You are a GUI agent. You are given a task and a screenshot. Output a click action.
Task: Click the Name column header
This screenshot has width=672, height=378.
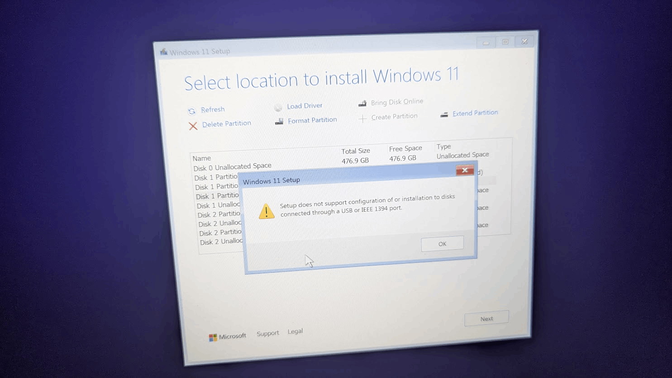point(202,158)
